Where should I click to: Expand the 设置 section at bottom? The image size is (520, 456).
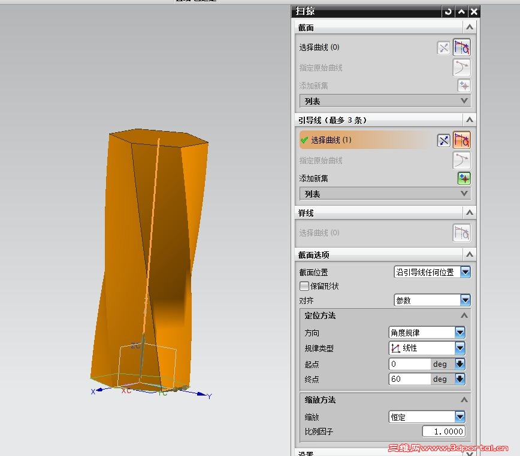[470, 454]
